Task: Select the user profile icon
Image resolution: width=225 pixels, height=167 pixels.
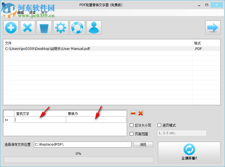Action: tap(94, 27)
